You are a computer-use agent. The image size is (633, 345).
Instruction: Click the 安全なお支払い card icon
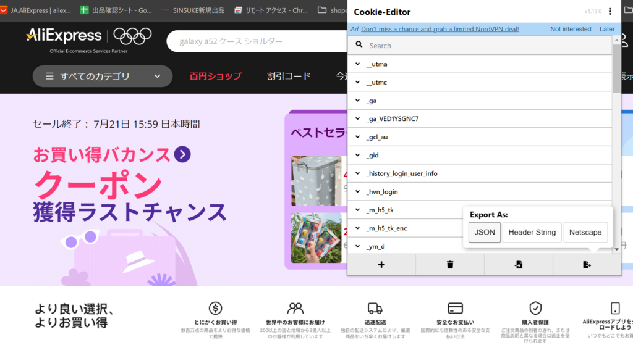[455, 308]
